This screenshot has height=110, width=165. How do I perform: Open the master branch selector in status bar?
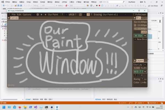pos(140,103)
